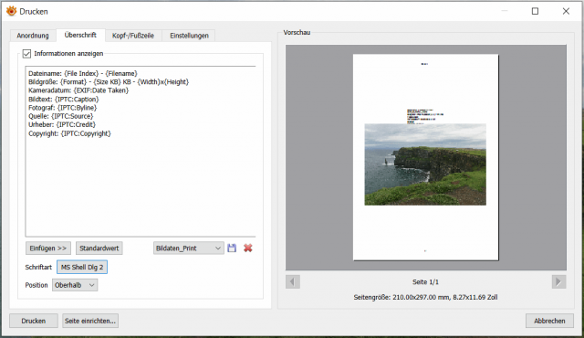Image resolution: width=584 pixels, height=338 pixels.
Task: Choose font via MS Shell Dlg 2 button
Action: (x=82, y=267)
